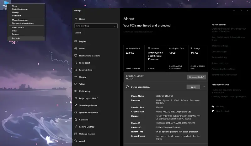The image size is (251, 146).
Task: Select the Focus assist moon icon
Action: 76,63
